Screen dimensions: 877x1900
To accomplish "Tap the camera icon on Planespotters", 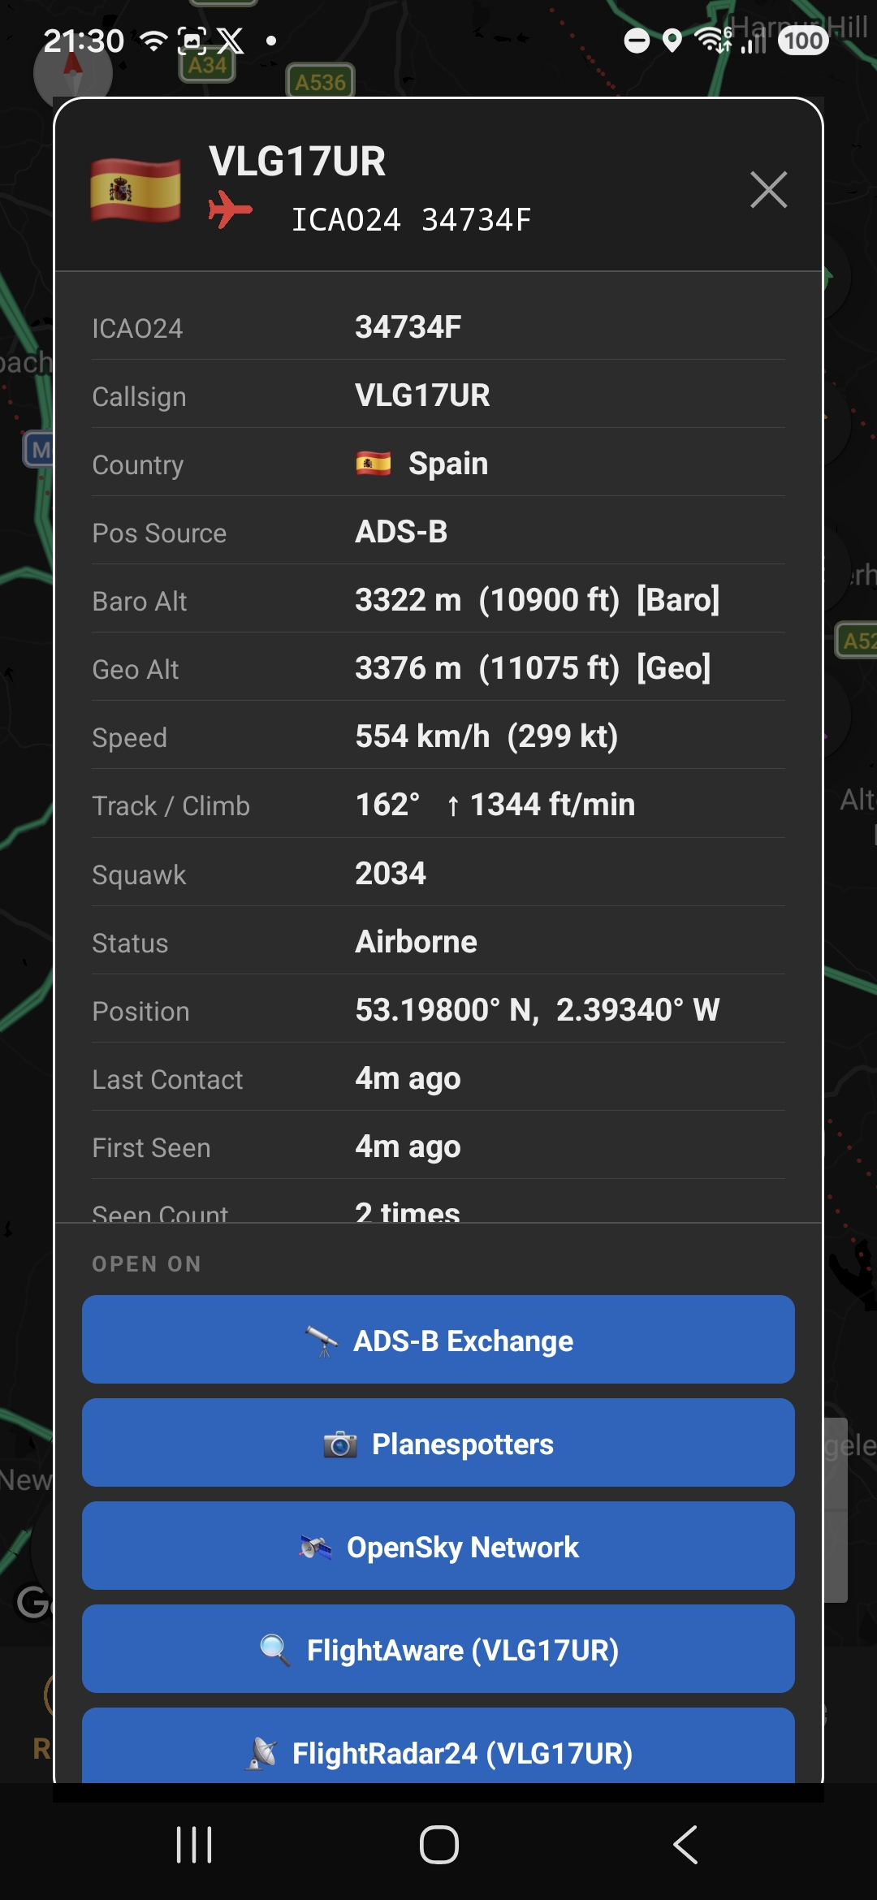I will pyautogui.click(x=340, y=1444).
